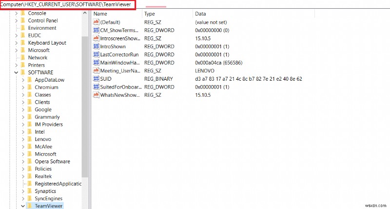
Task: Click the Google folder icon
Action: (30, 109)
